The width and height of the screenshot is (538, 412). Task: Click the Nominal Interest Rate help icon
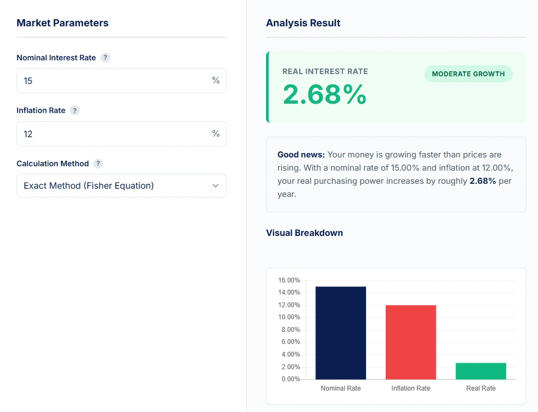coord(104,57)
